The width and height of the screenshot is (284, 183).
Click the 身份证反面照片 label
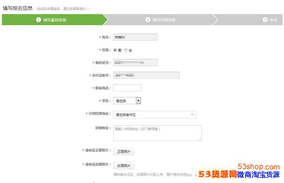(x=98, y=164)
